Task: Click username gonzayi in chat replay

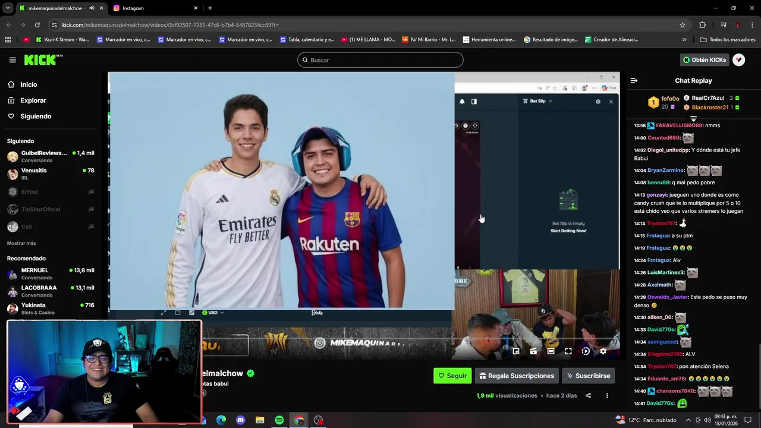Action: 657,195
